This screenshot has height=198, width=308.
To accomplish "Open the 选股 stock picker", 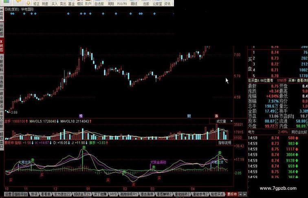I will [x=146, y=4].
